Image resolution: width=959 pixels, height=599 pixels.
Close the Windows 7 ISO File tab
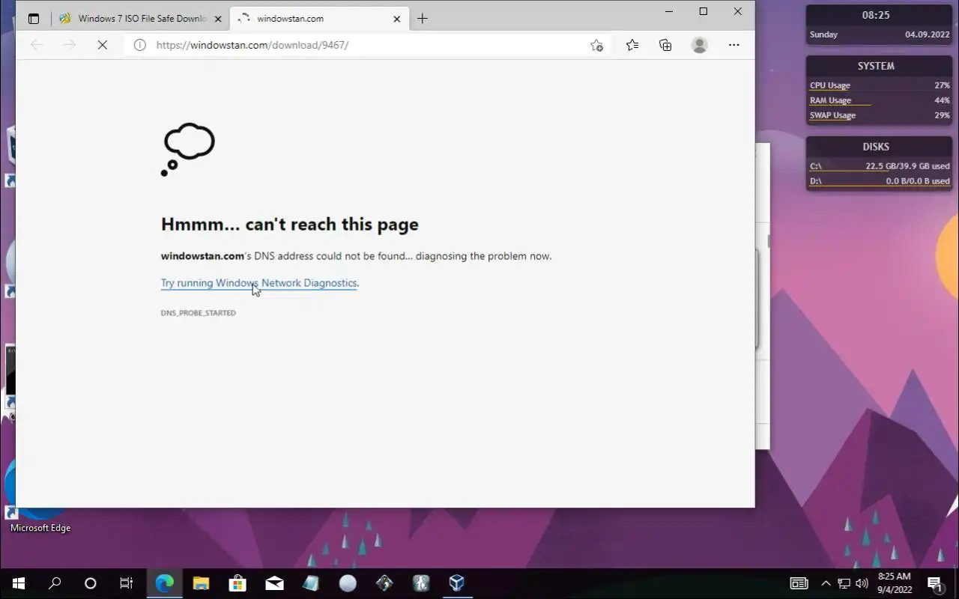218,19
